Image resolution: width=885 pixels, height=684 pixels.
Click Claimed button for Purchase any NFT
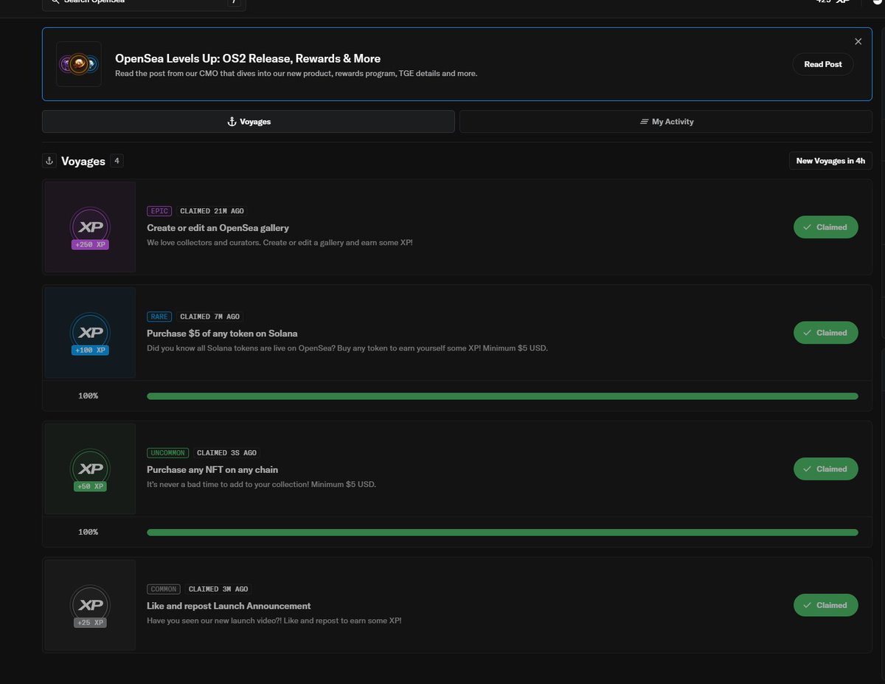[826, 469]
